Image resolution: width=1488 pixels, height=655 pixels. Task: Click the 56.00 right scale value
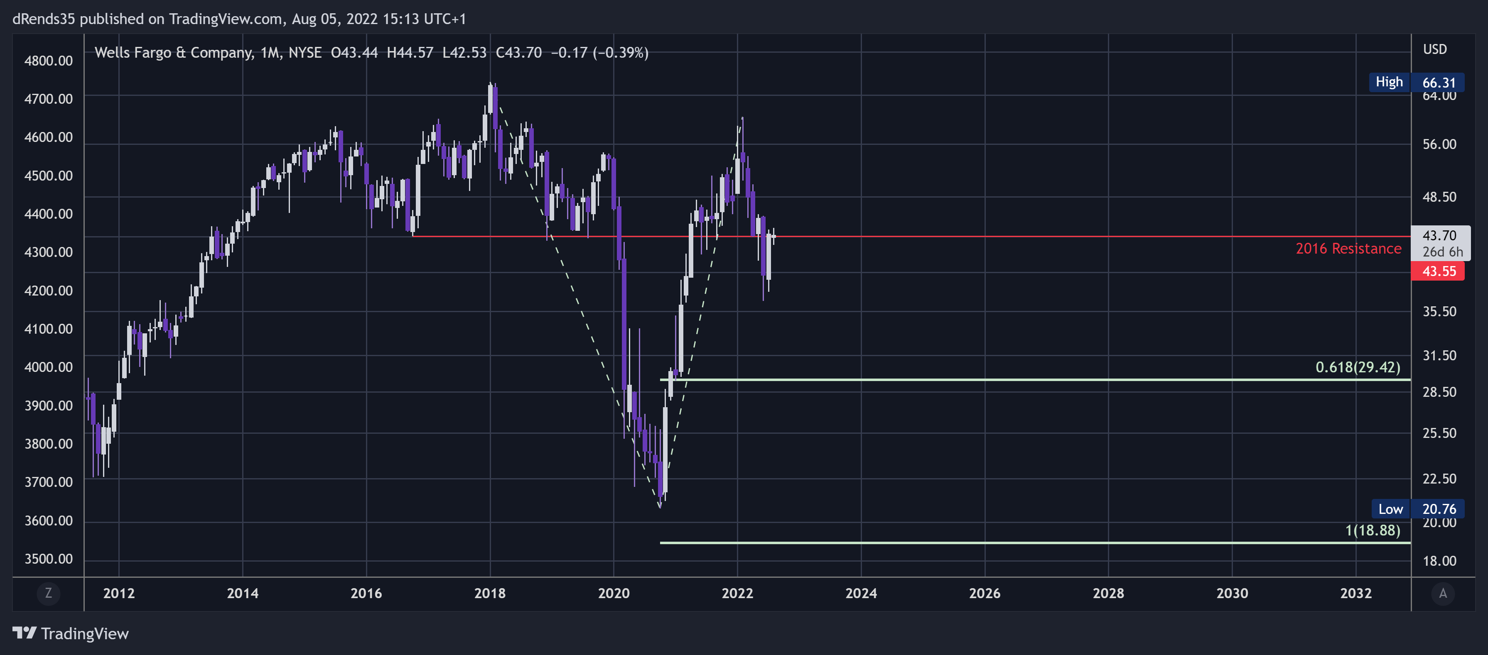1439,144
